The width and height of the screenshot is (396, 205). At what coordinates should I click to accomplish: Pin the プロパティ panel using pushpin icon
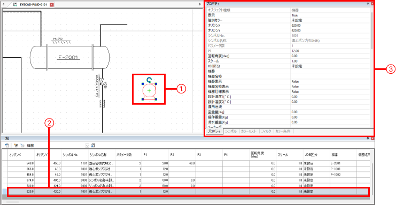coord(368,4)
